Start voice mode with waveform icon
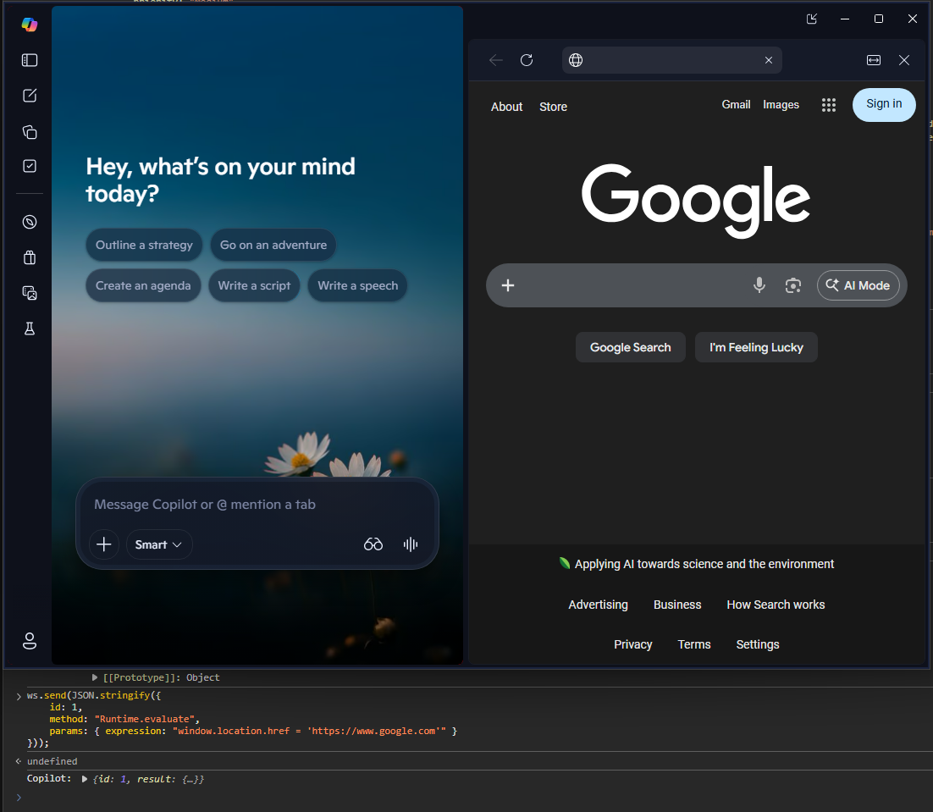The height and width of the screenshot is (812, 933). [x=411, y=544]
